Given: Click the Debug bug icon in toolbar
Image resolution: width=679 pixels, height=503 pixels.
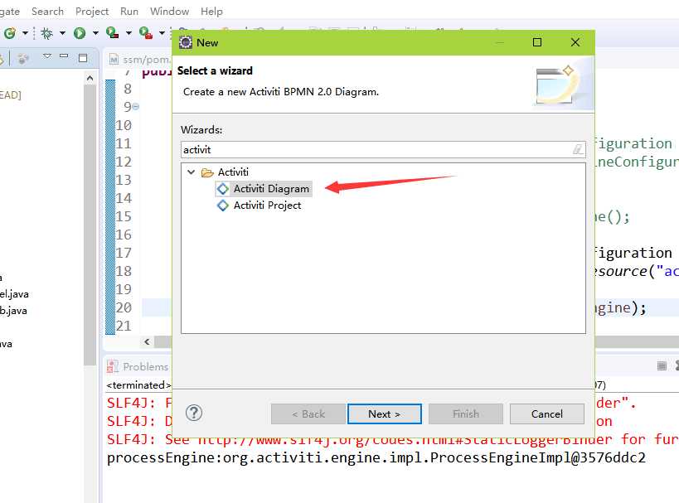Looking at the screenshot, I should tap(46, 33).
